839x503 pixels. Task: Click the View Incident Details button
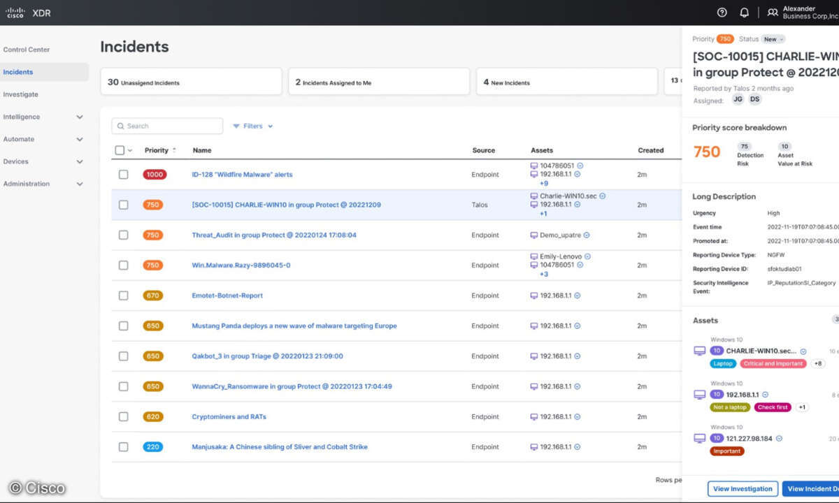811,489
